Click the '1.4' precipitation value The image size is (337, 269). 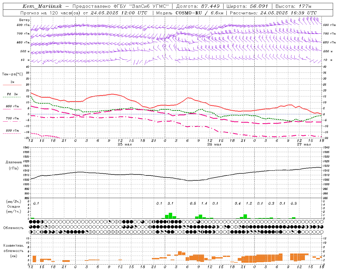204,203
